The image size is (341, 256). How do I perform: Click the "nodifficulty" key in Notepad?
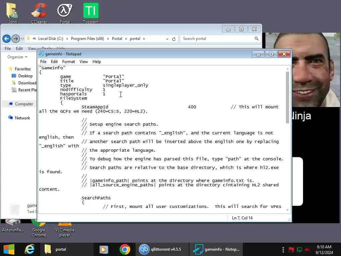click(76, 90)
